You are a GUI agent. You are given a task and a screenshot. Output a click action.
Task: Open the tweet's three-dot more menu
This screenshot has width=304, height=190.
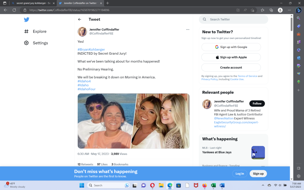tap(188, 29)
